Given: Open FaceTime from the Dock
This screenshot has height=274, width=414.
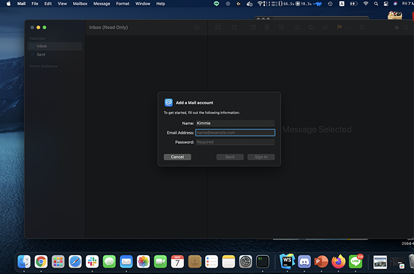Looking at the screenshot, I should (160, 262).
